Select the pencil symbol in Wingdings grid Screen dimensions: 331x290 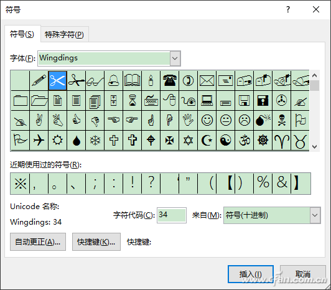(x=39, y=80)
